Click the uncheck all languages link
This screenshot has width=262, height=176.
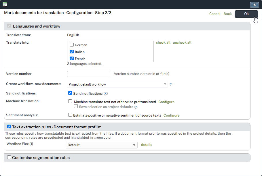[182, 42]
